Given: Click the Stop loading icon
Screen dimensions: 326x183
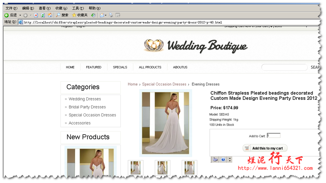Looking at the screenshot, I should point(36,15).
